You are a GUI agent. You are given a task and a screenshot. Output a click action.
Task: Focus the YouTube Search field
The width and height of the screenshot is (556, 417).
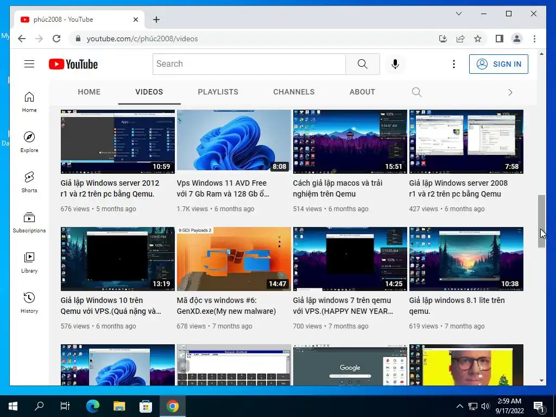249,64
